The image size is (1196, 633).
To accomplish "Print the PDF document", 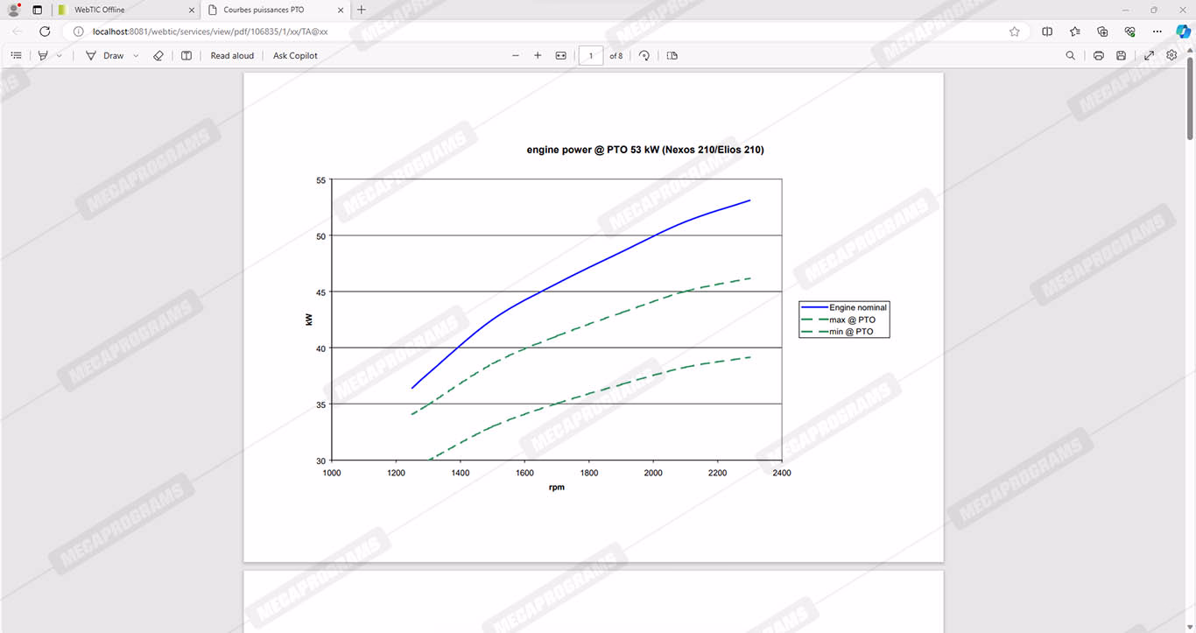I will pos(1098,55).
